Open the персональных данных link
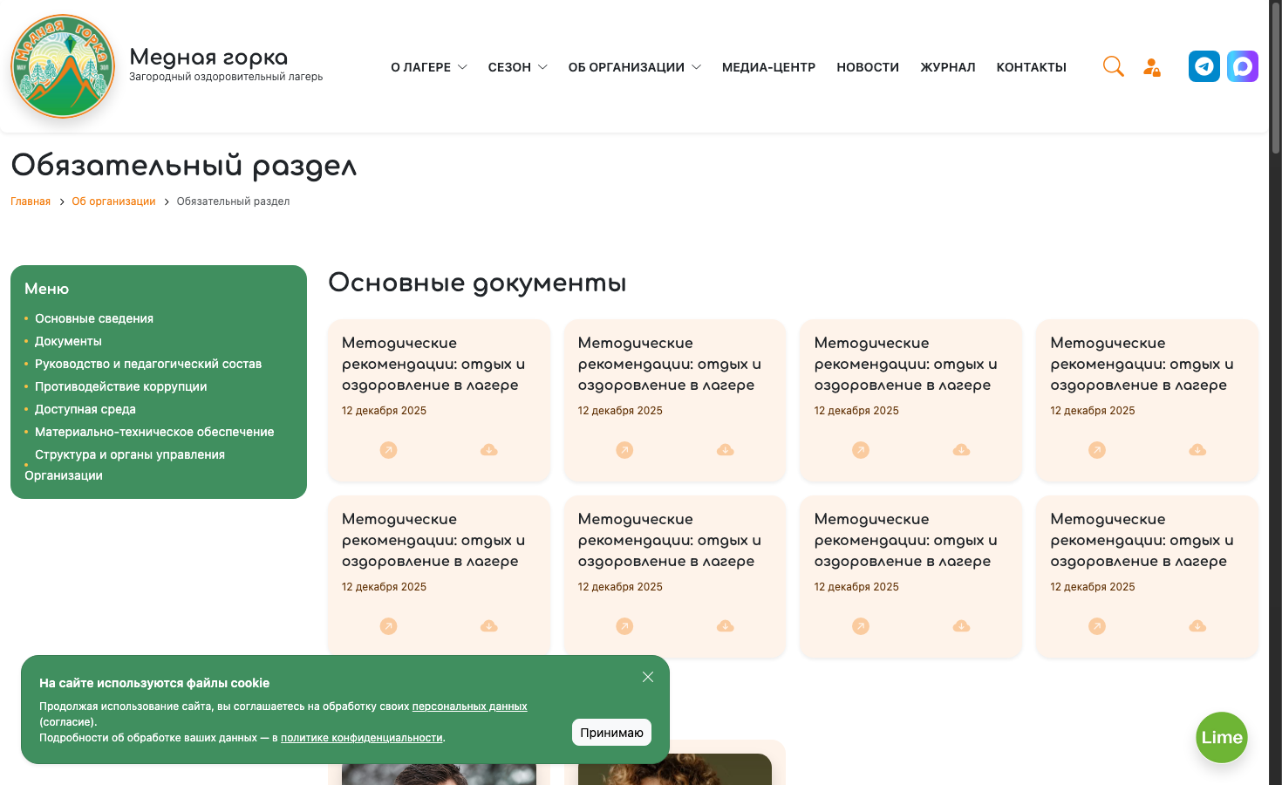 [x=470, y=706]
